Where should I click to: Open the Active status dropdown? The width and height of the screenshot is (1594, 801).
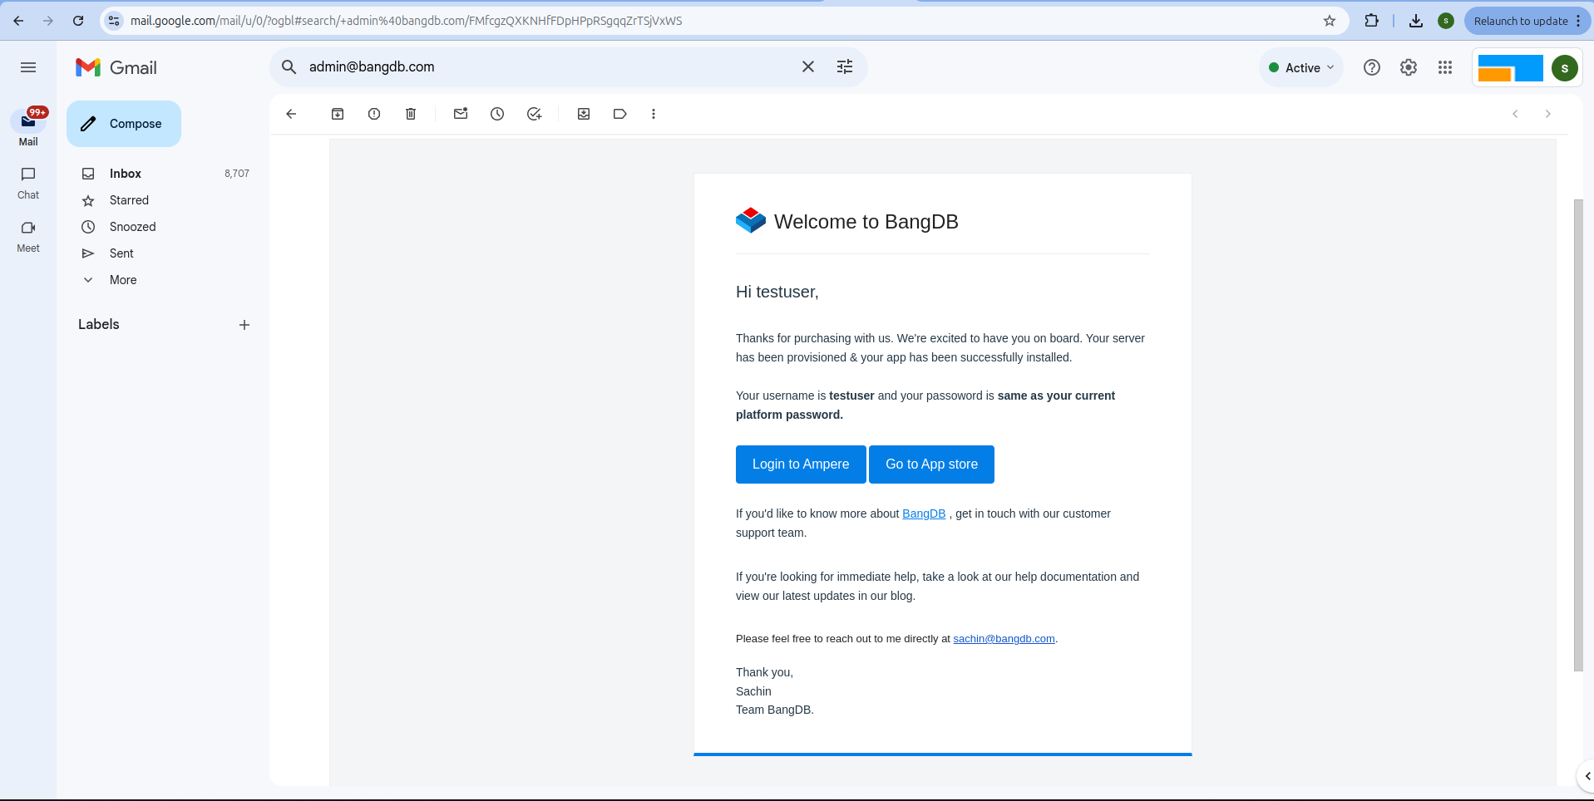click(1301, 68)
